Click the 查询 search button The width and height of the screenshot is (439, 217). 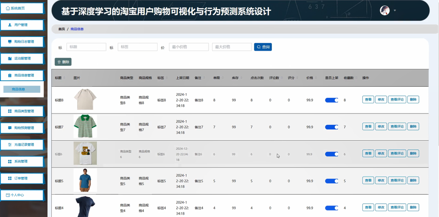(x=263, y=47)
